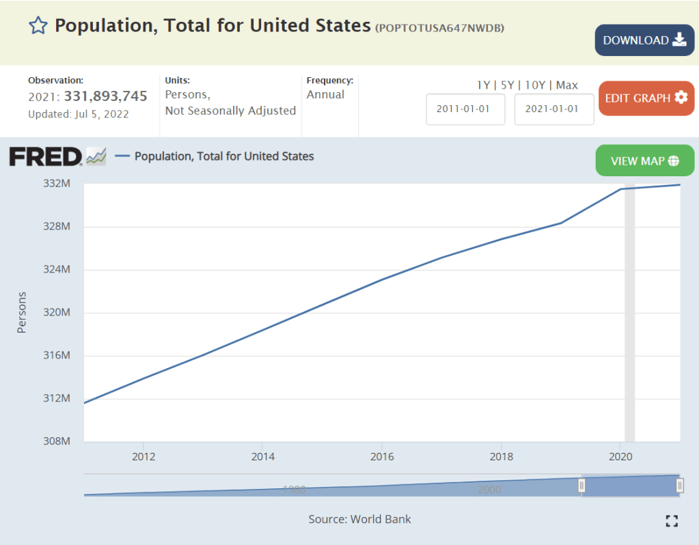Switch to the 10Y range
The height and width of the screenshot is (545, 699).
pos(534,85)
